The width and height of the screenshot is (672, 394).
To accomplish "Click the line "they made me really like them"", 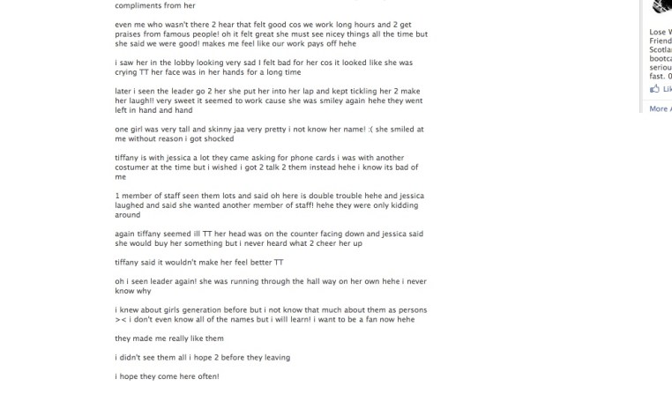I will (169, 338).
